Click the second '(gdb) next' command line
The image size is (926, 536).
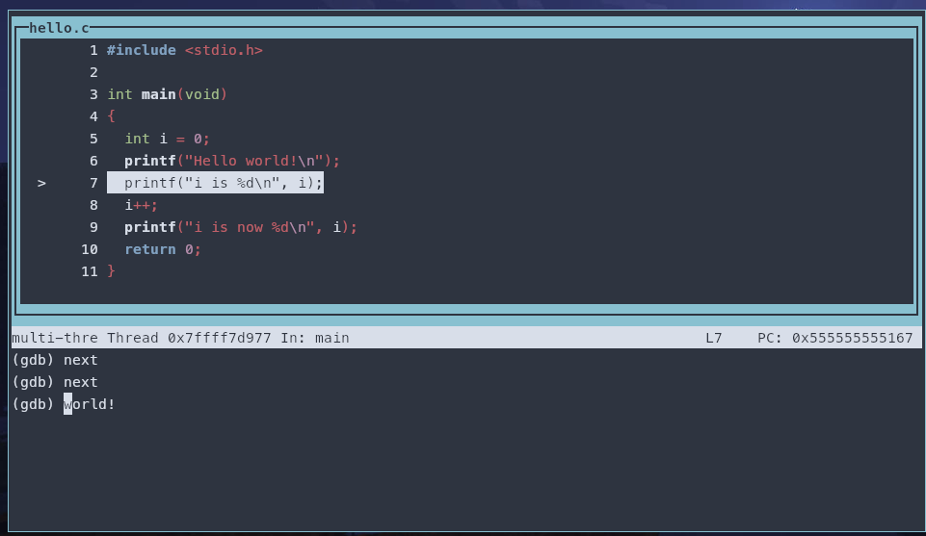[55, 382]
